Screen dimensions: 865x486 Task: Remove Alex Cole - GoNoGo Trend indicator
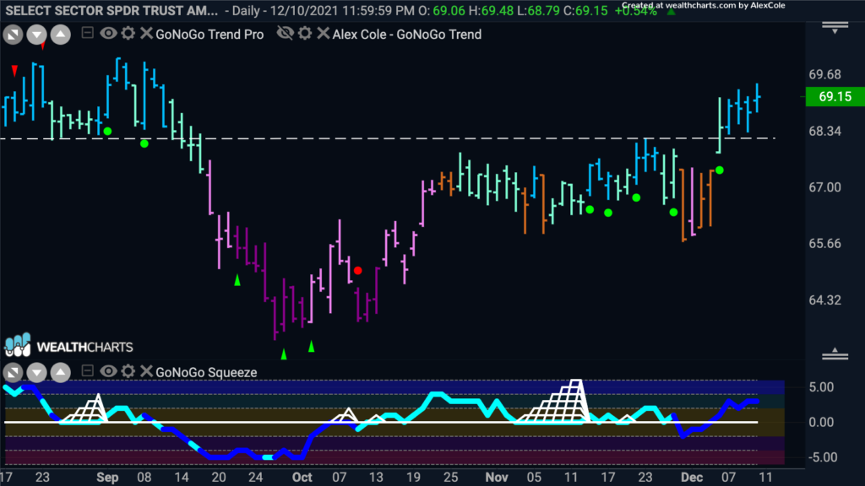tap(324, 34)
